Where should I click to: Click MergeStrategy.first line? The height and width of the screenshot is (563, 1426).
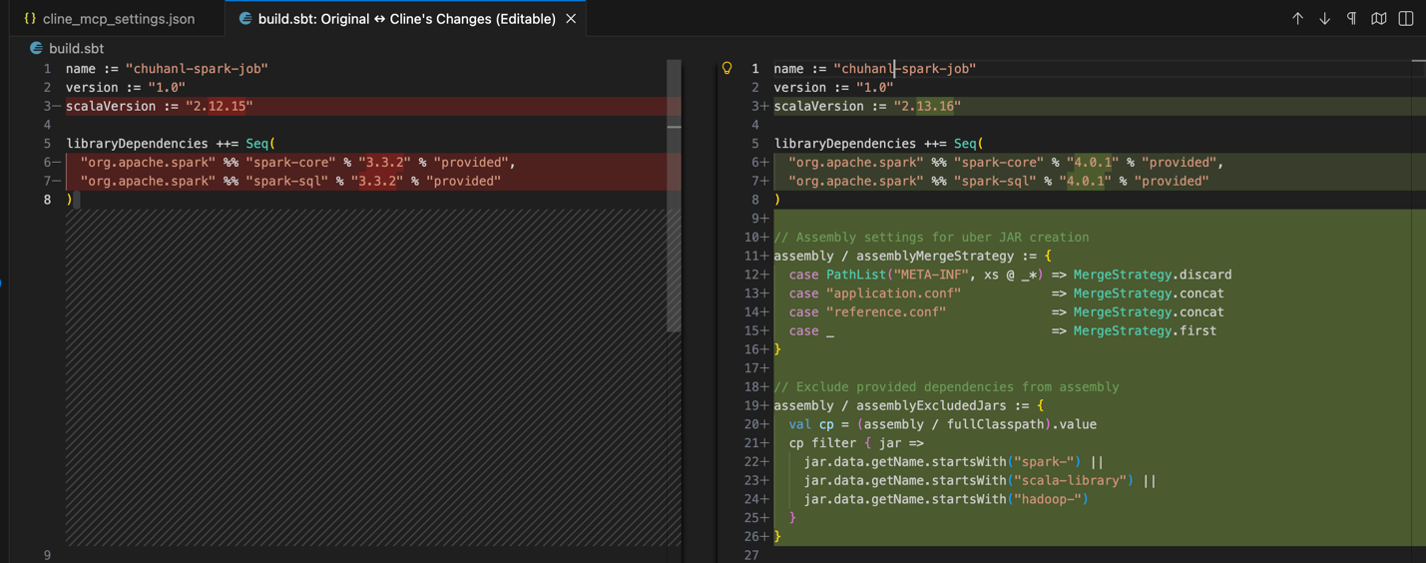click(x=1002, y=330)
